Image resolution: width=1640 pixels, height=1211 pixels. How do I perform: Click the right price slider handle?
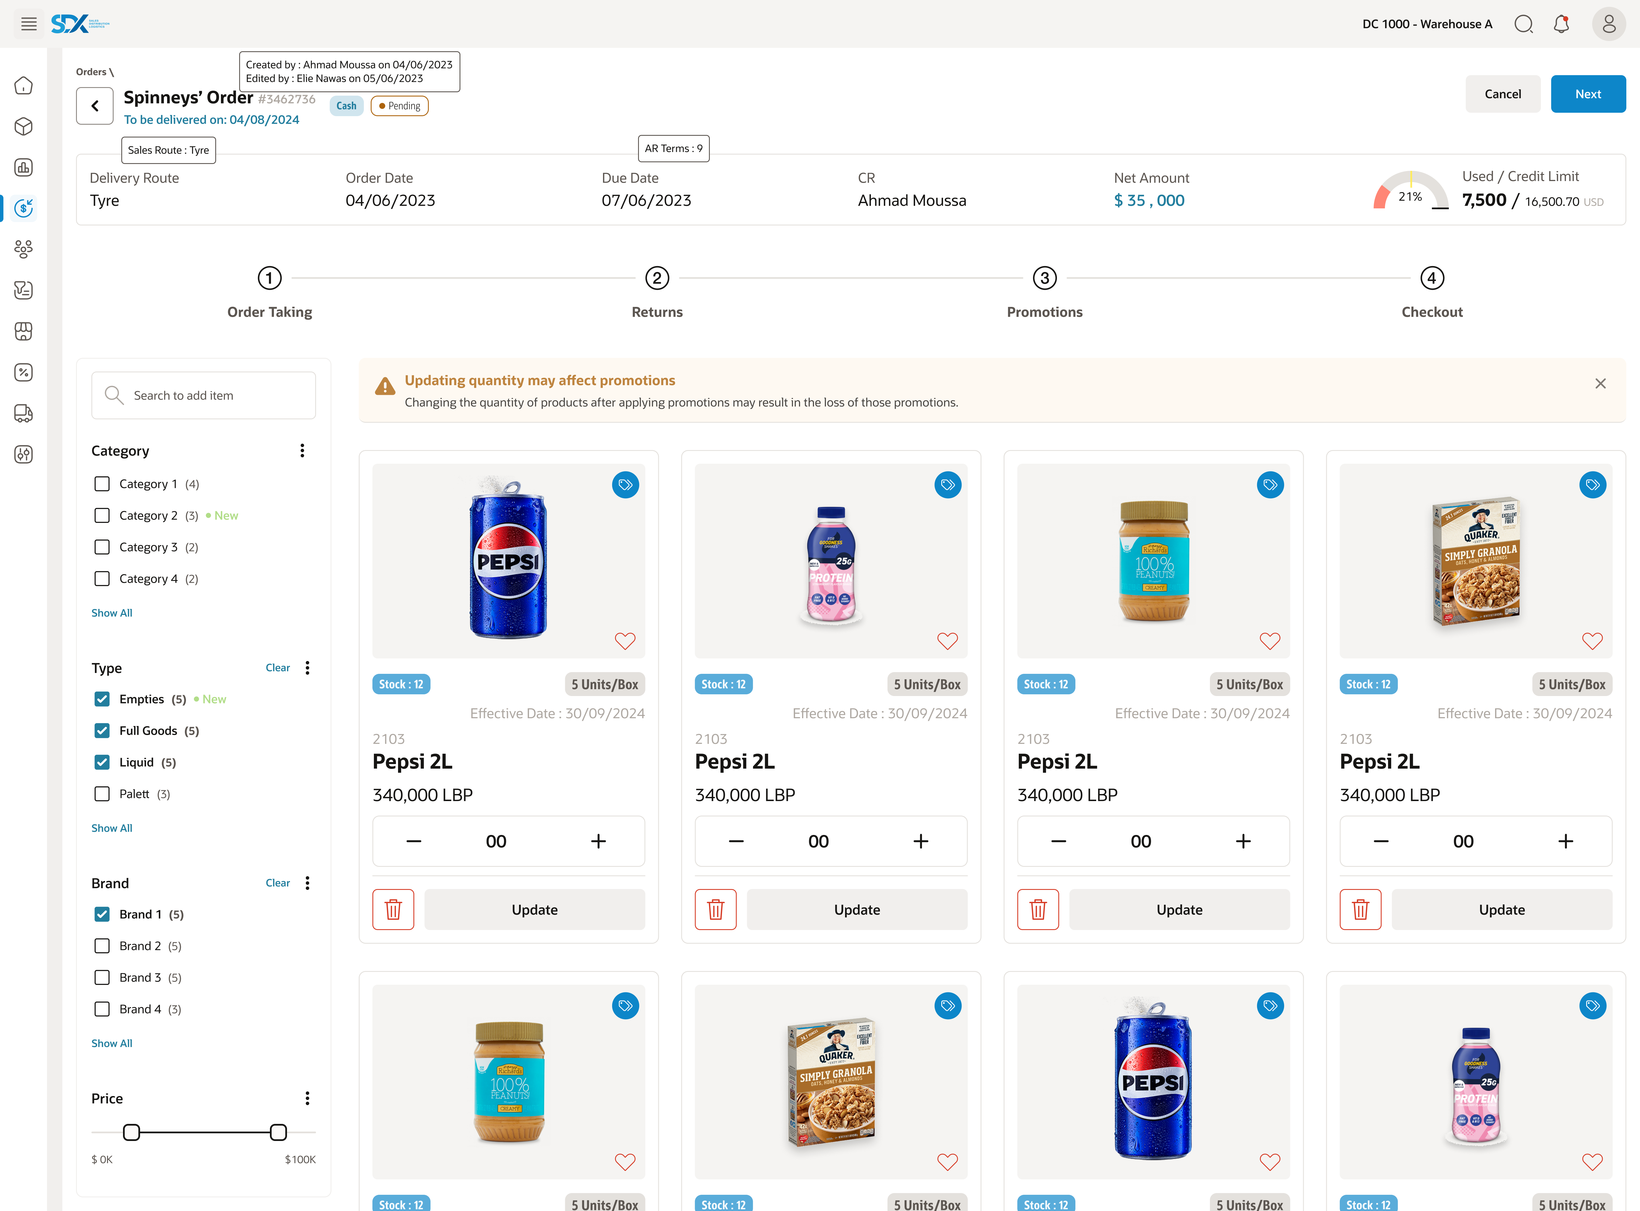(278, 1132)
